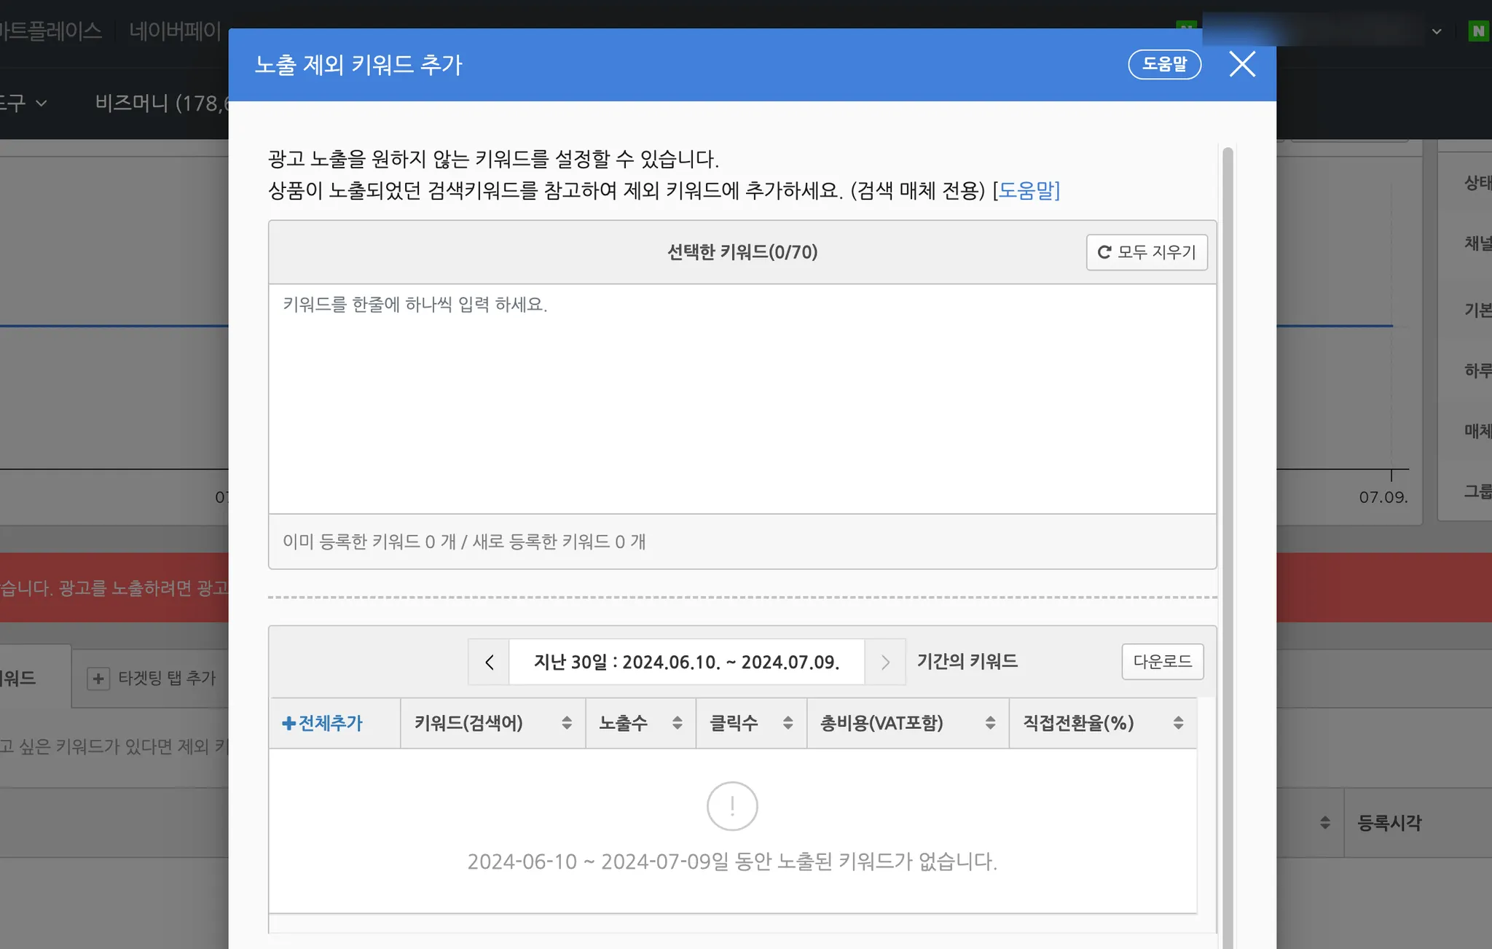The height and width of the screenshot is (949, 1492).
Task: Select the 타겟팅 탭 추가 tab
Action: pyautogui.click(x=152, y=678)
